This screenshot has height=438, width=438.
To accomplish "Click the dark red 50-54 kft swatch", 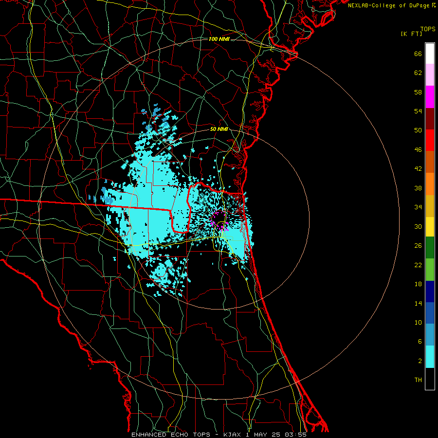I will pos(430,119).
